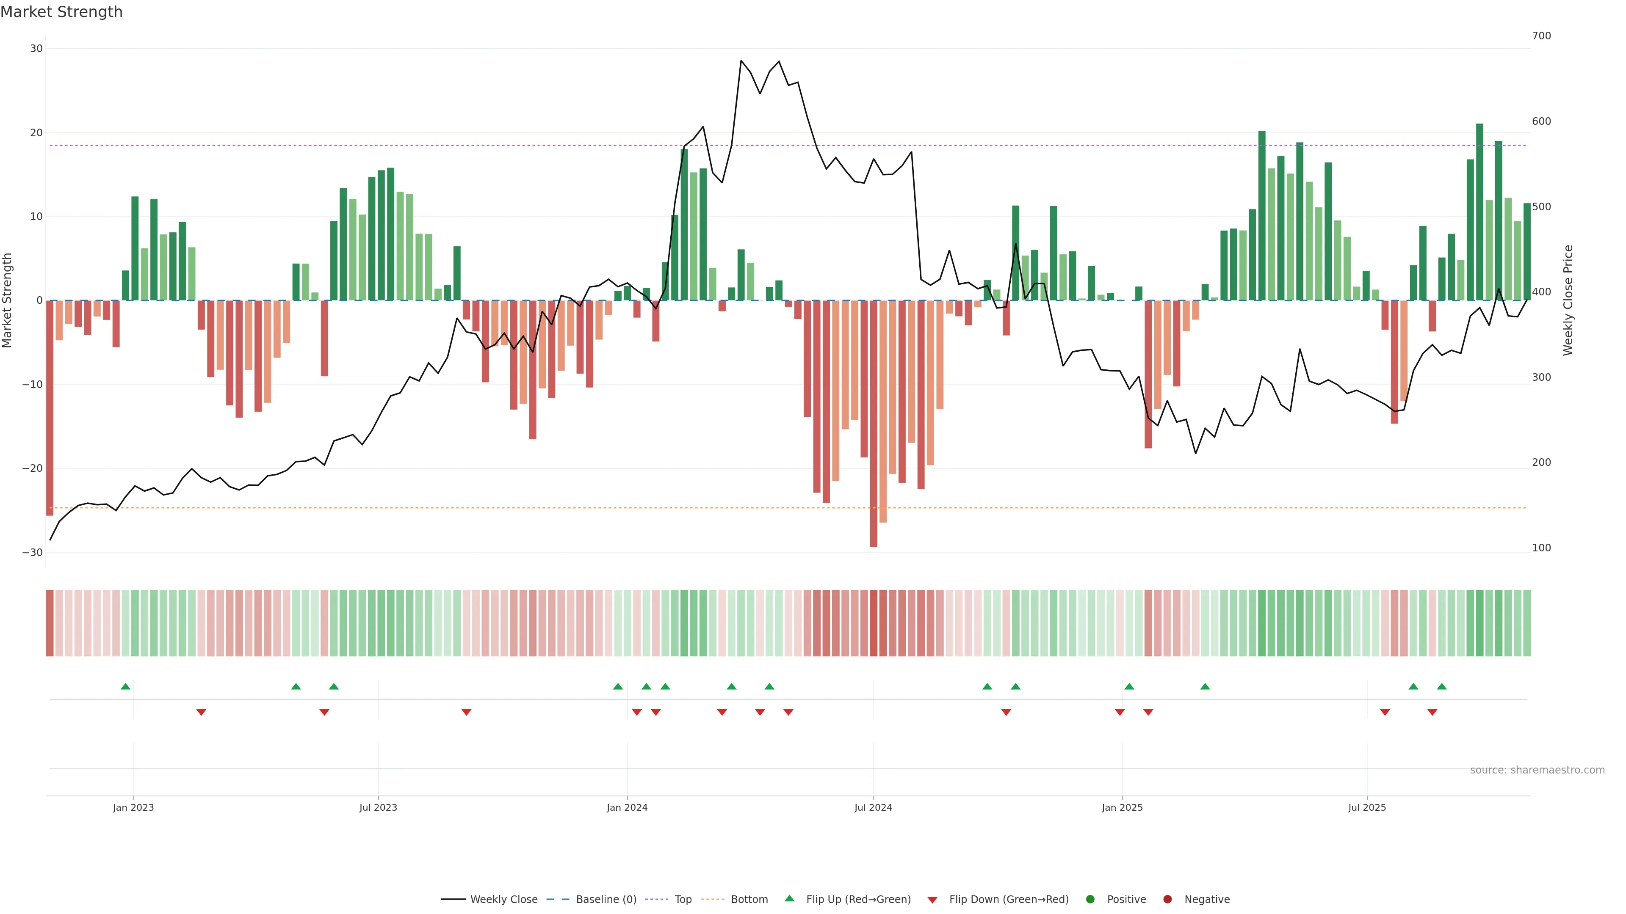
Task: Click the Jan 2024 x-axis label
Action: [x=627, y=807]
